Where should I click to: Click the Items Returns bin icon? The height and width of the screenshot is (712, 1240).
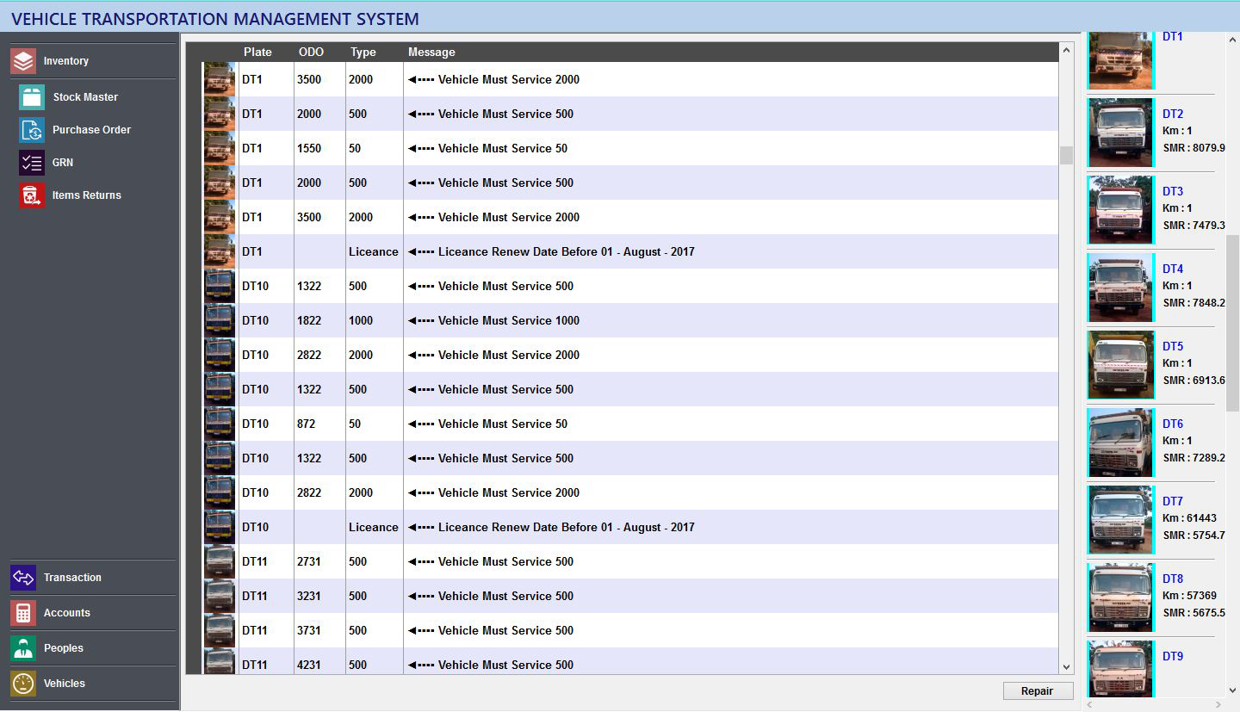click(32, 195)
